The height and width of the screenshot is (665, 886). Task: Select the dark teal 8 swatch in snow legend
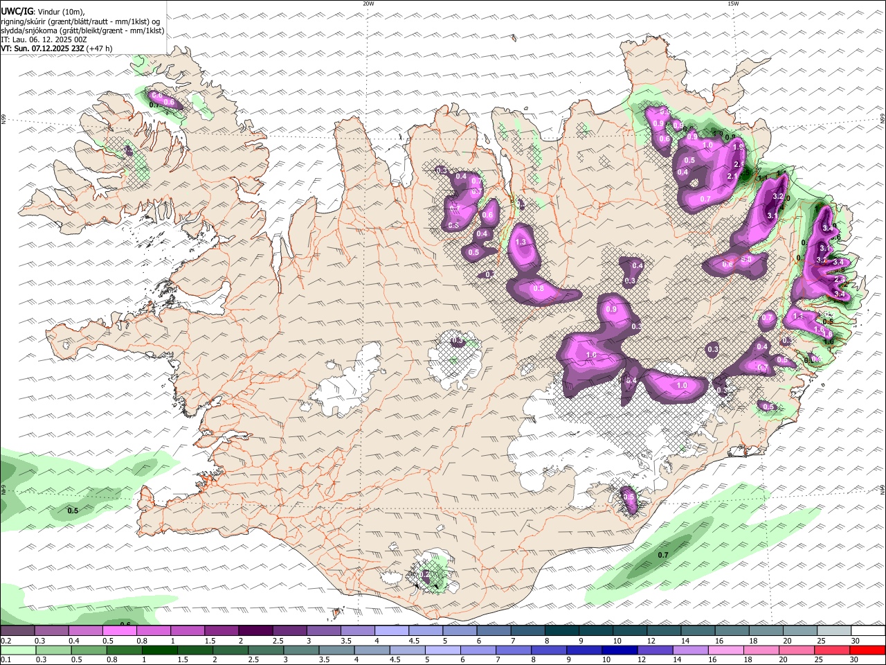tap(561, 631)
